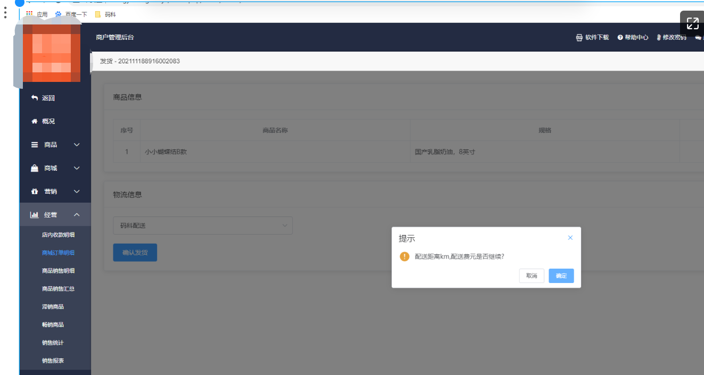Click the 规格 column header
This screenshot has width=704, height=375.
tap(545, 130)
